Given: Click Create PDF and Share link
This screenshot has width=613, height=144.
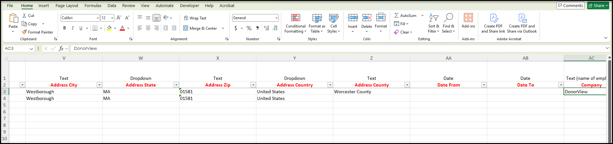Looking at the screenshot, I should 493,23.
